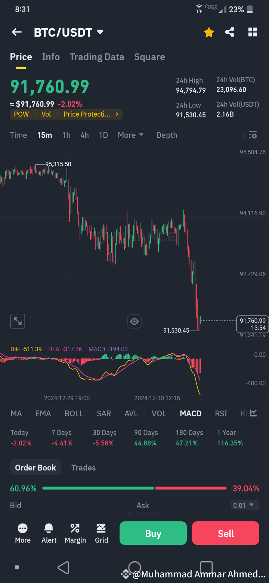The width and height of the screenshot is (269, 583).
Task: Favorite BTC/USDT with the star icon
Action: click(x=209, y=32)
